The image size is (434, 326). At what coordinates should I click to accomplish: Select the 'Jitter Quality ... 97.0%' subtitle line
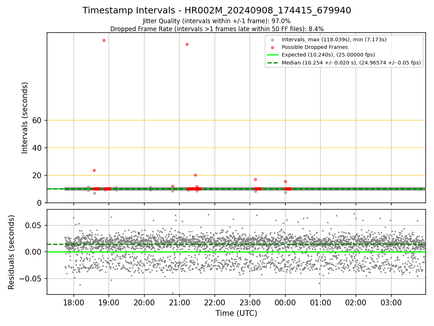(217, 21)
